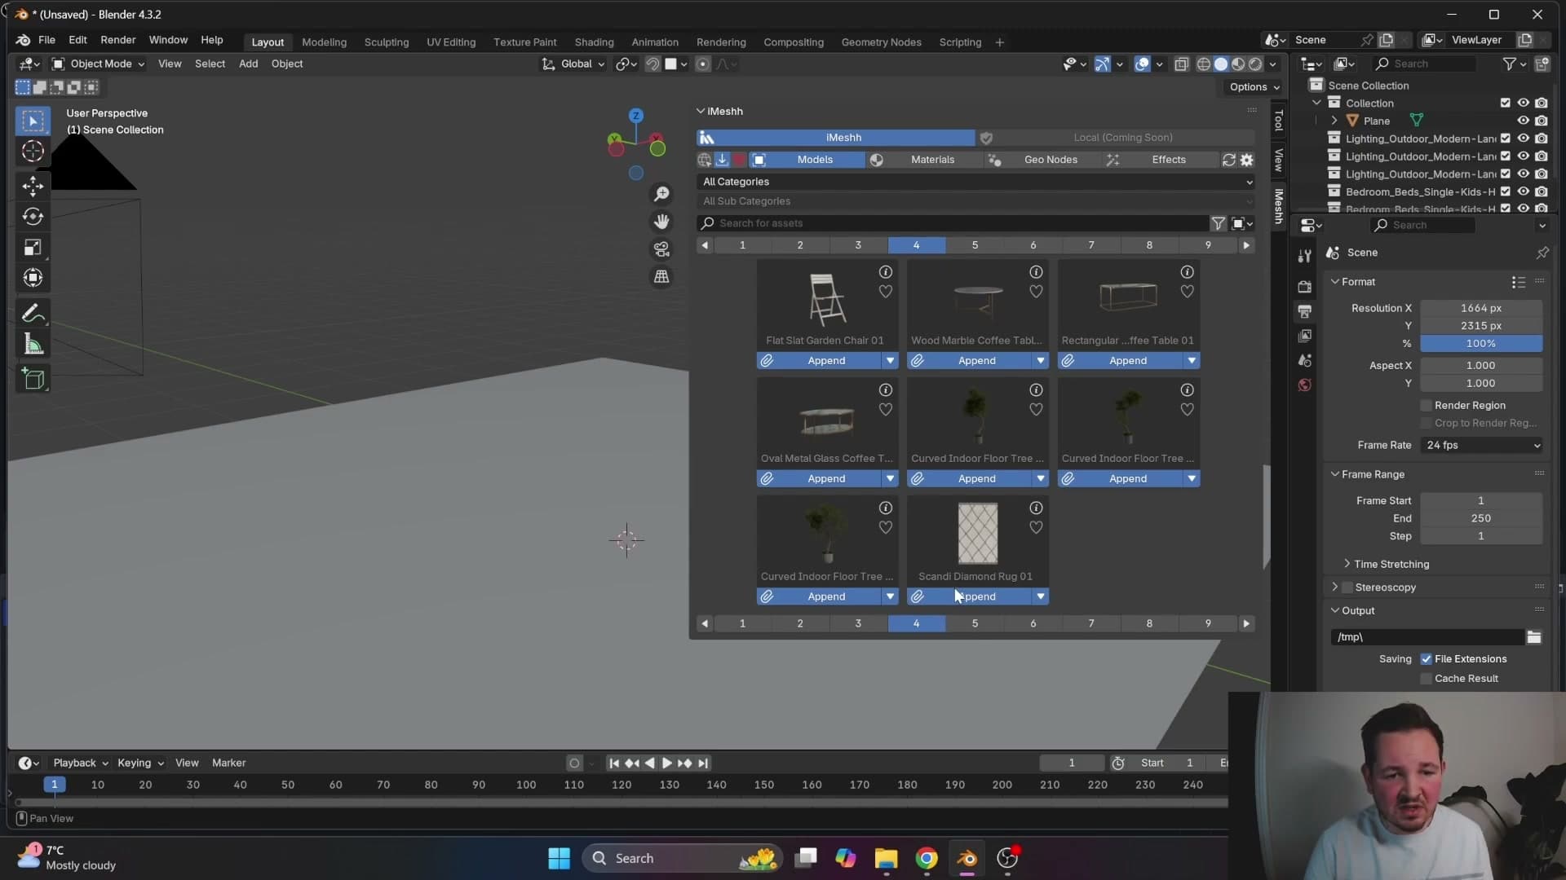Play the animation in the timeline
Screen dimensions: 1566x880
pos(666,763)
